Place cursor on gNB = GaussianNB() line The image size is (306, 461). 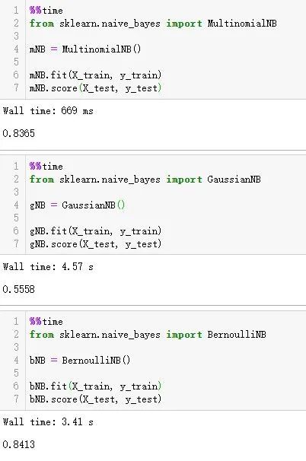coord(78,205)
